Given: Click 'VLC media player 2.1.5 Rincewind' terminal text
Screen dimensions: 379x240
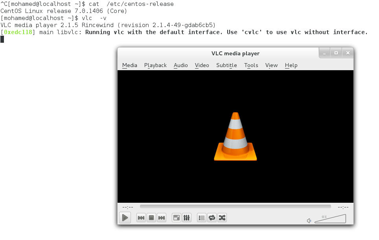Looking at the screenshot, I should (57, 25).
